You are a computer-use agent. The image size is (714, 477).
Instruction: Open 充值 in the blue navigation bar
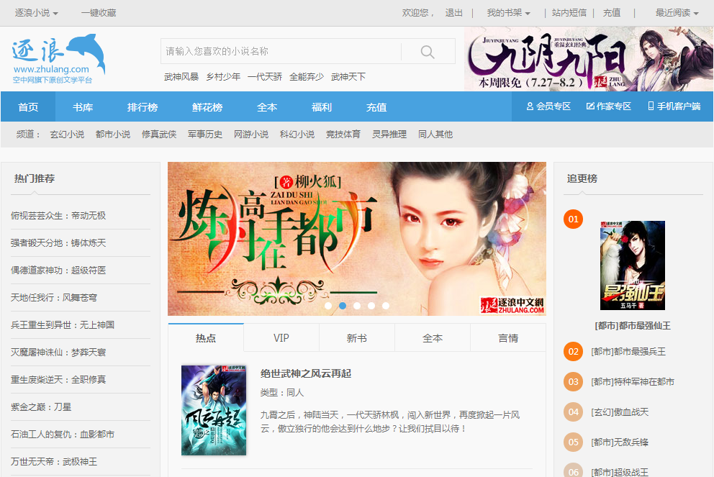click(x=376, y=107)
